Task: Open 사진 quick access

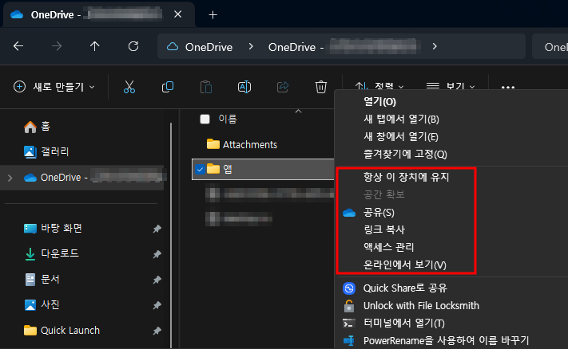Action: click(42, 305)
